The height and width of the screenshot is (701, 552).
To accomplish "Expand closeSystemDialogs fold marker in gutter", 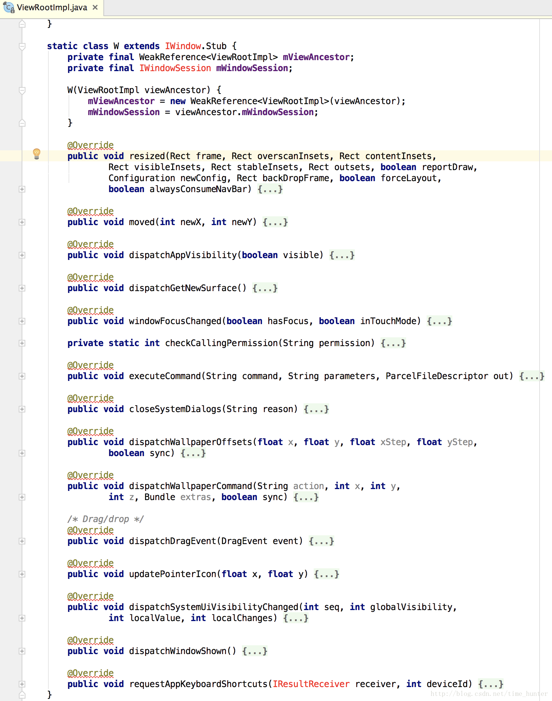I will (22, 409).
